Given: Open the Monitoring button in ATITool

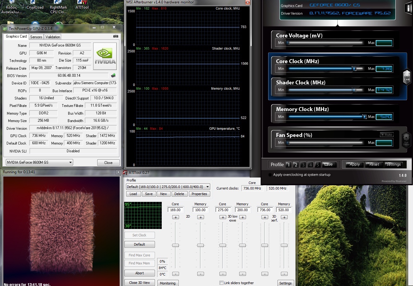Looking at the screenshot, I should [168, 283].
